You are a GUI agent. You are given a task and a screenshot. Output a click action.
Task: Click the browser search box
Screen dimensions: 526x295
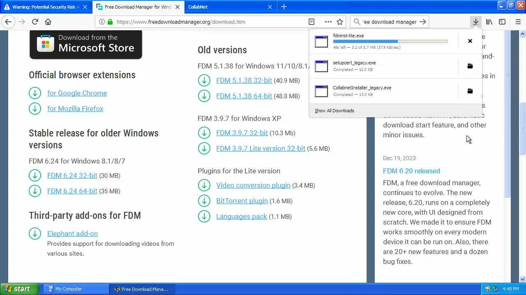(x=390, y=22)
